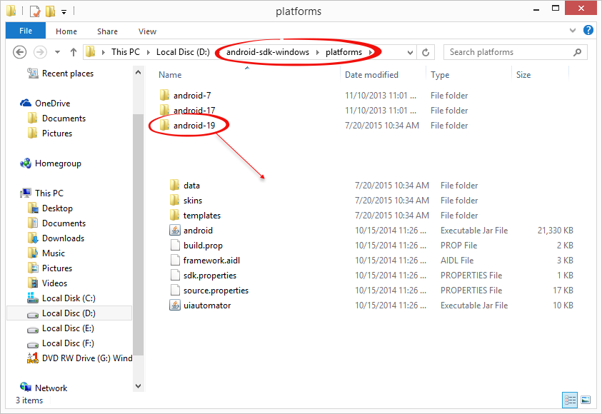
Task: Expand the ribbon with chevron
Action: point(573,31)
